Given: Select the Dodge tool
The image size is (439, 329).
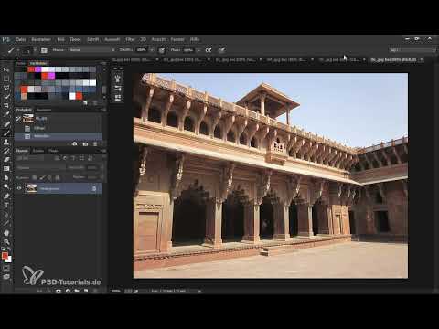Looking at the screenshot, I should pos(6,186).
